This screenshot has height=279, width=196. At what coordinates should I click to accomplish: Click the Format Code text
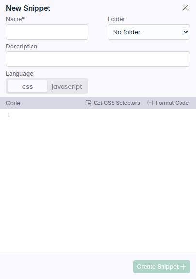click(x=172, y=103)
